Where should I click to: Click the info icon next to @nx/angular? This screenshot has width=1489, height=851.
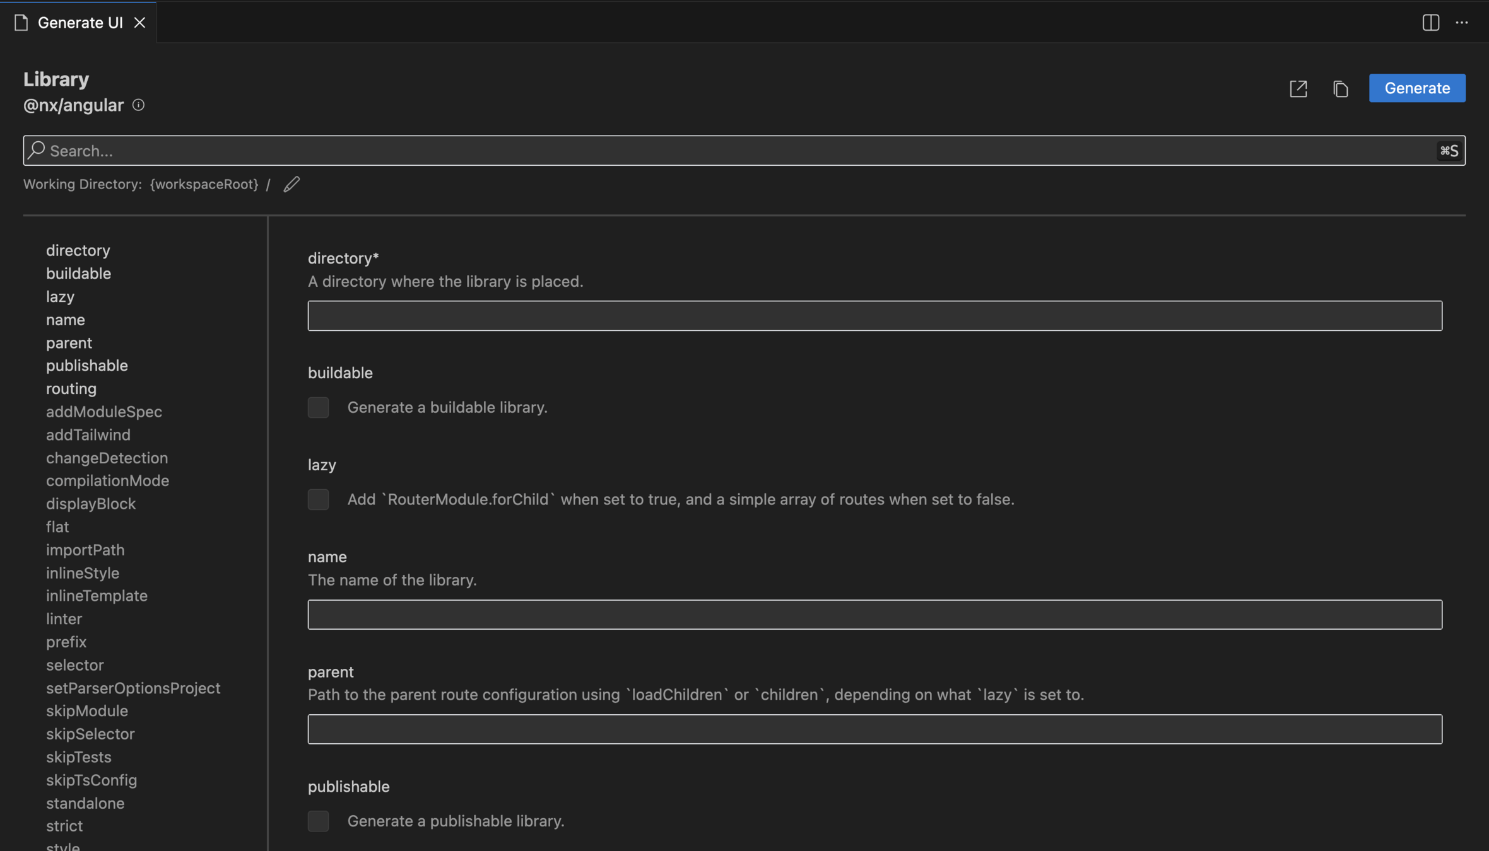tap(138, 105)
